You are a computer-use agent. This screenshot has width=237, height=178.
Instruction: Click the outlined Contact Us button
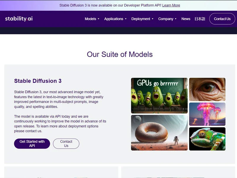66,144
